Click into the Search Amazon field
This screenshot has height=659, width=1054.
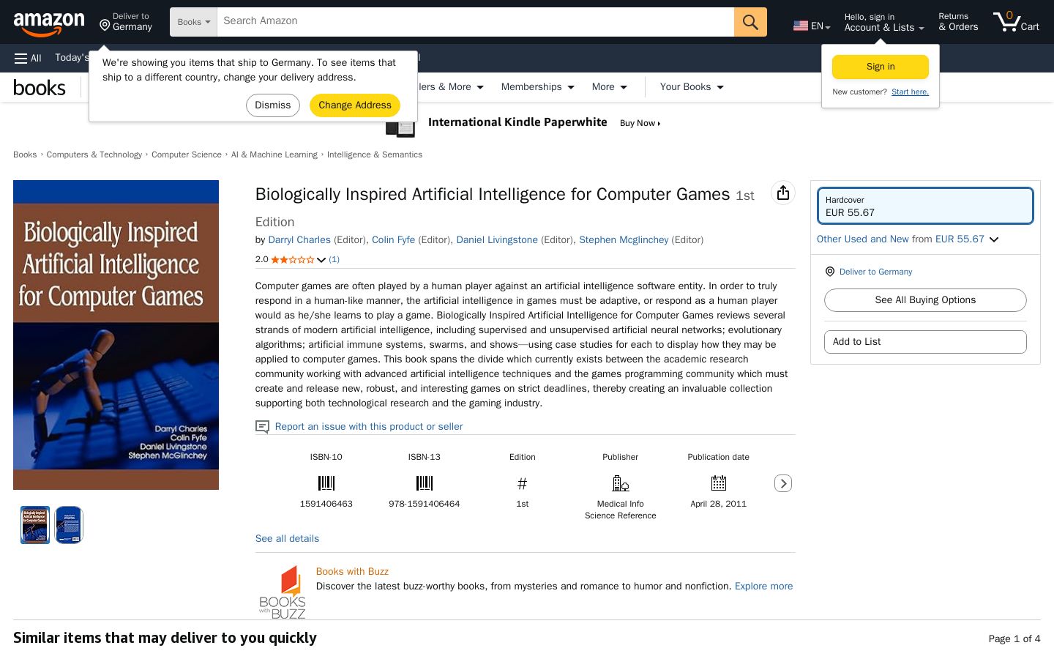pyautogui.click(x=476, y=22)
